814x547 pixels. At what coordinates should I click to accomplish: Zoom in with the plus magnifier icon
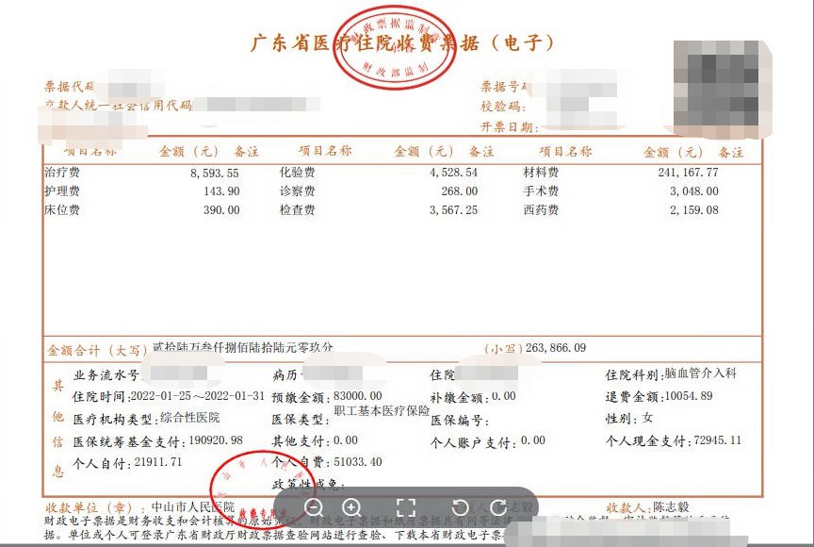click(352, 507)
